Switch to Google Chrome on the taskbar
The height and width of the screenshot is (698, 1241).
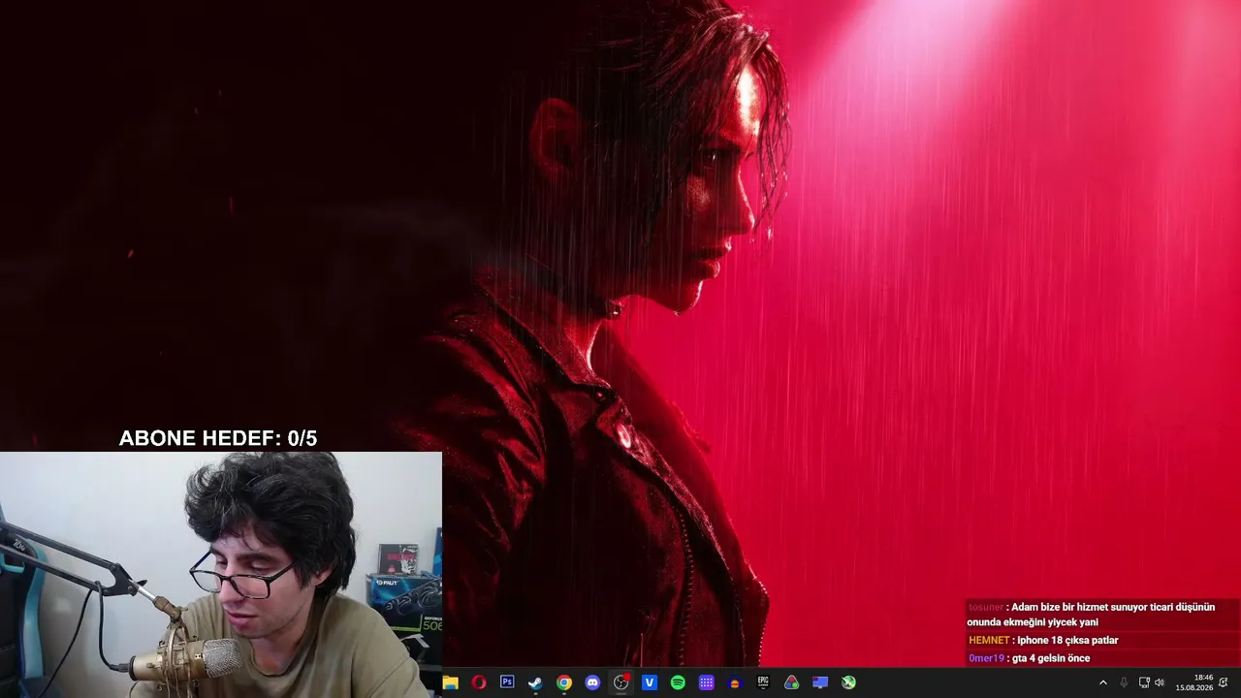tap(564, 682)
